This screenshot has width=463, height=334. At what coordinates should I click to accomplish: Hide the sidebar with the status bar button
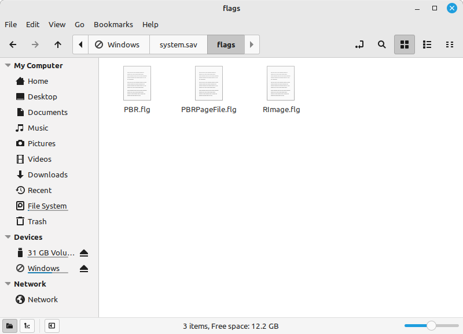52,326
